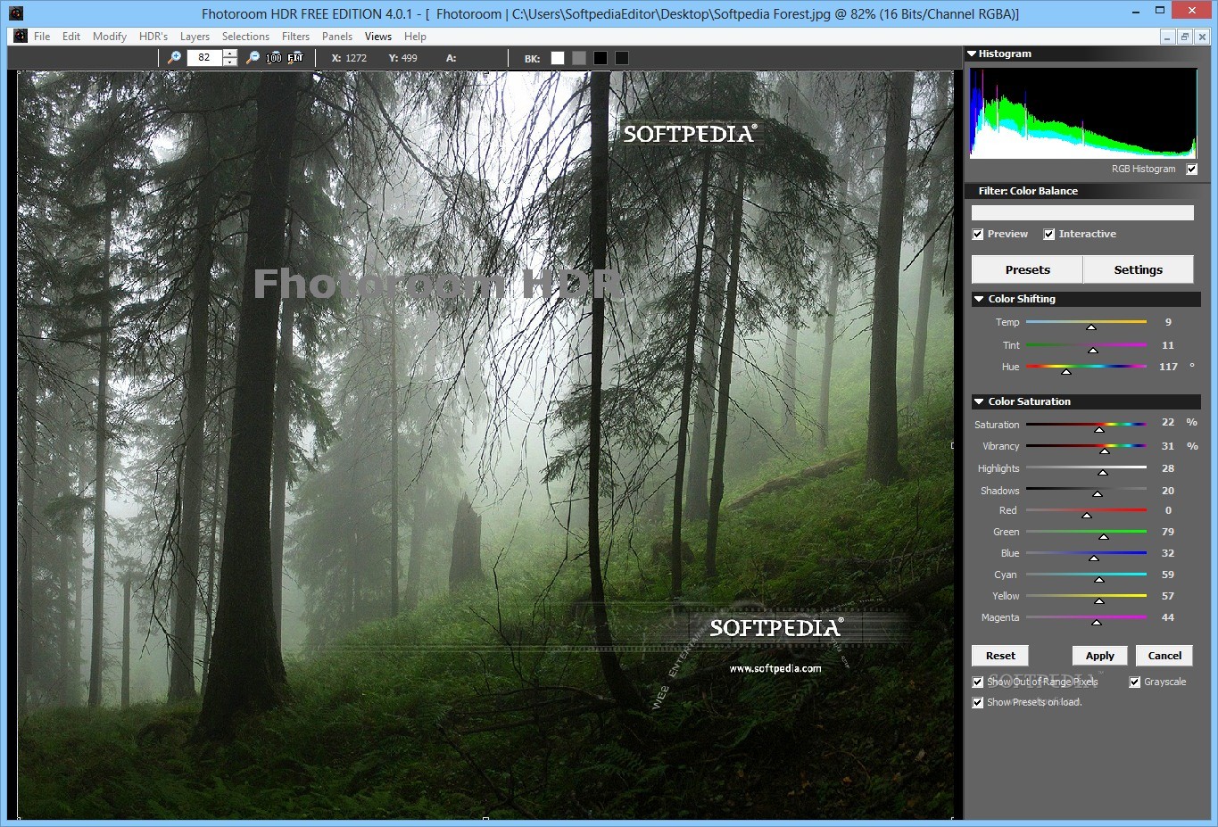1218x827 pixels.
Task: Select white background color swatch
Action: 558,58
